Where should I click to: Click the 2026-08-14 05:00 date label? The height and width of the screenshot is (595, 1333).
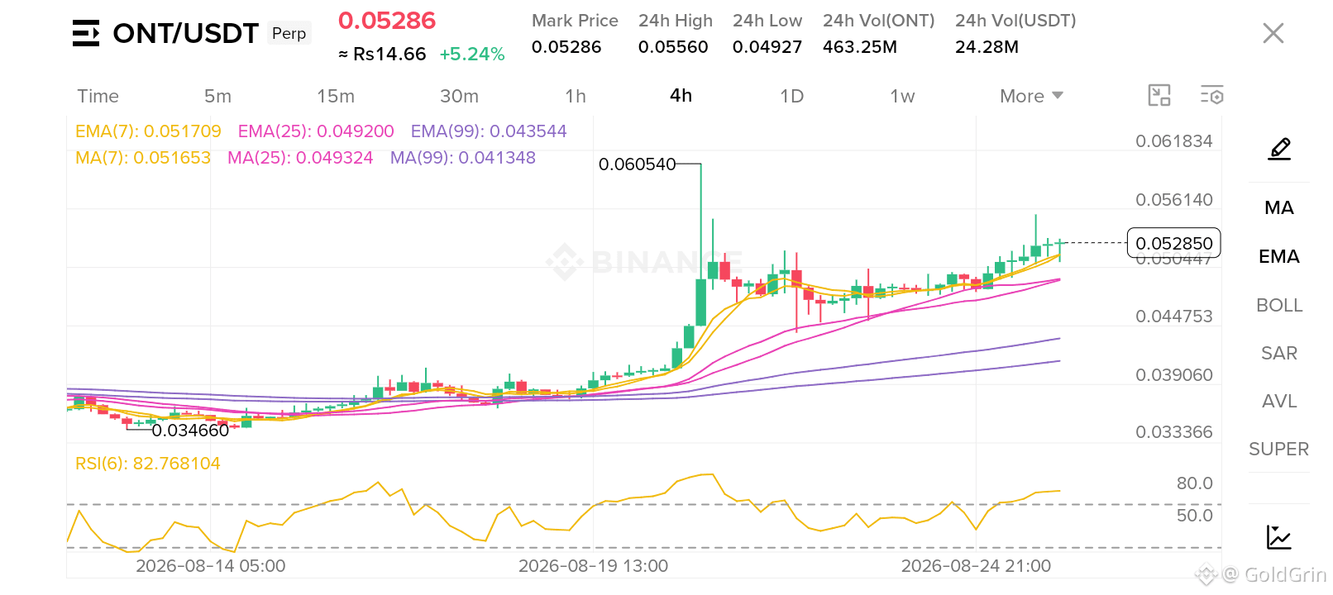211,566
